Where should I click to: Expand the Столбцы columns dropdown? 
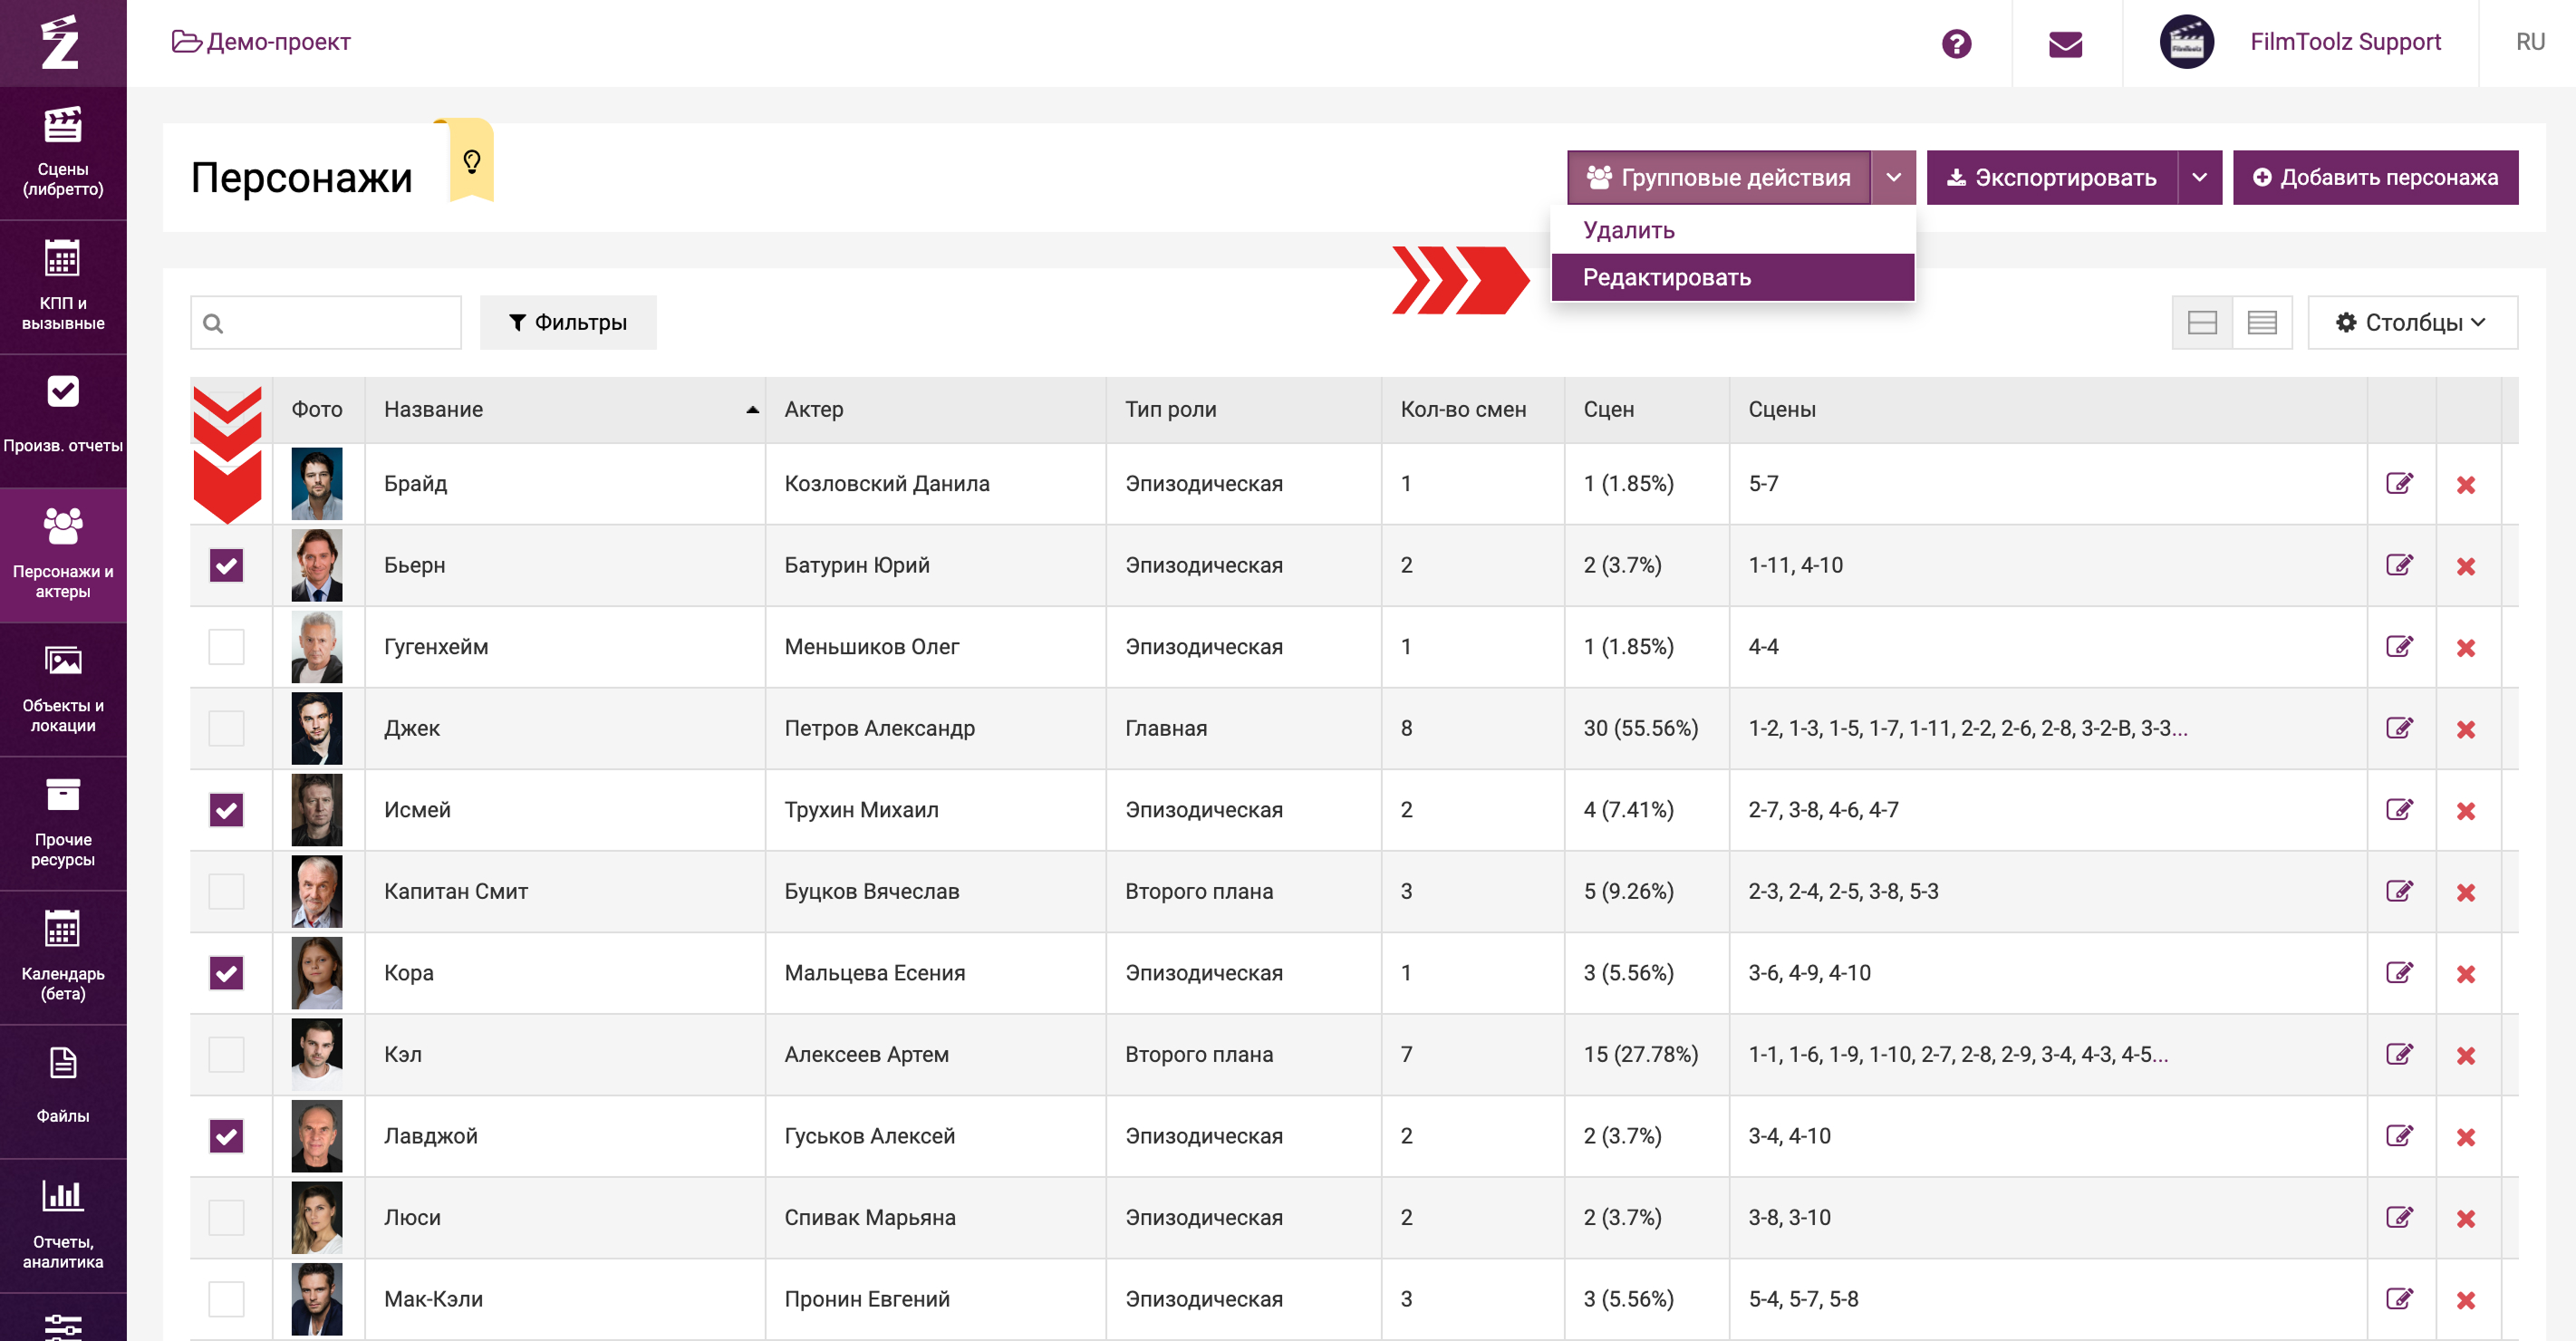(x=2411, y=322)
